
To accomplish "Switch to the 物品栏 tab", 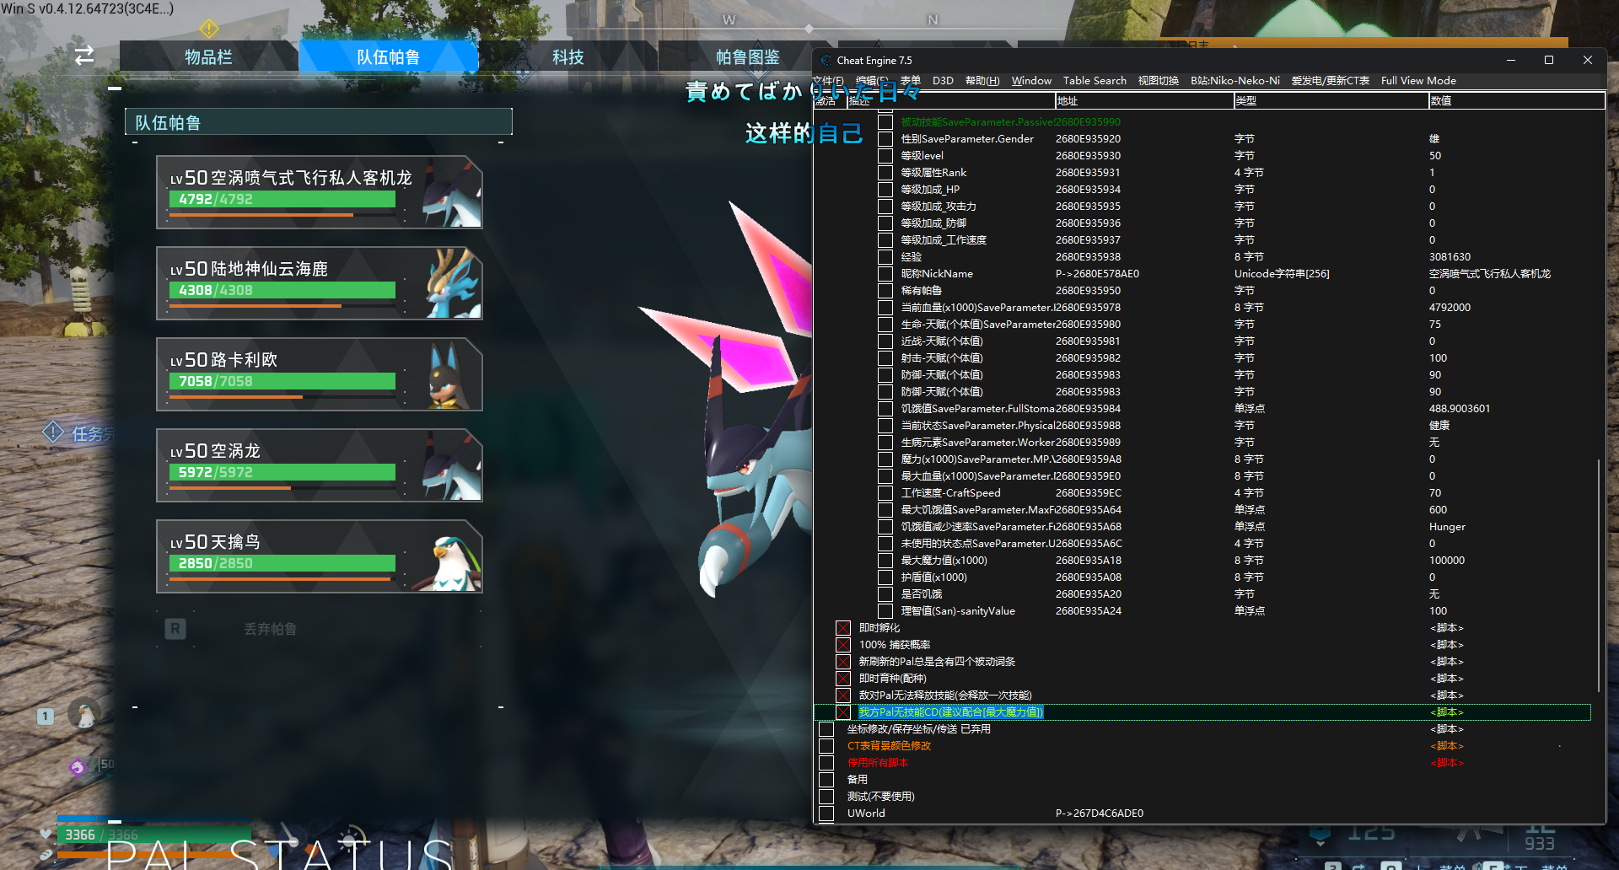I will [x=208, y=56].
